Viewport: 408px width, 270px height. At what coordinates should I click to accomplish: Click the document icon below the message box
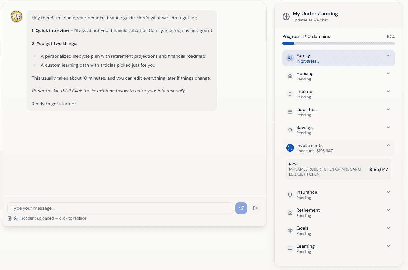pos(9,218)
